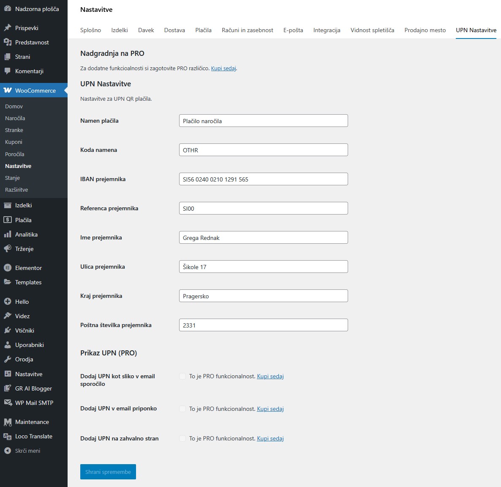The height and width of the screenshot is (487, 501).
Task: Open the Računi in zasebnost tab
Action: [247, 30]
